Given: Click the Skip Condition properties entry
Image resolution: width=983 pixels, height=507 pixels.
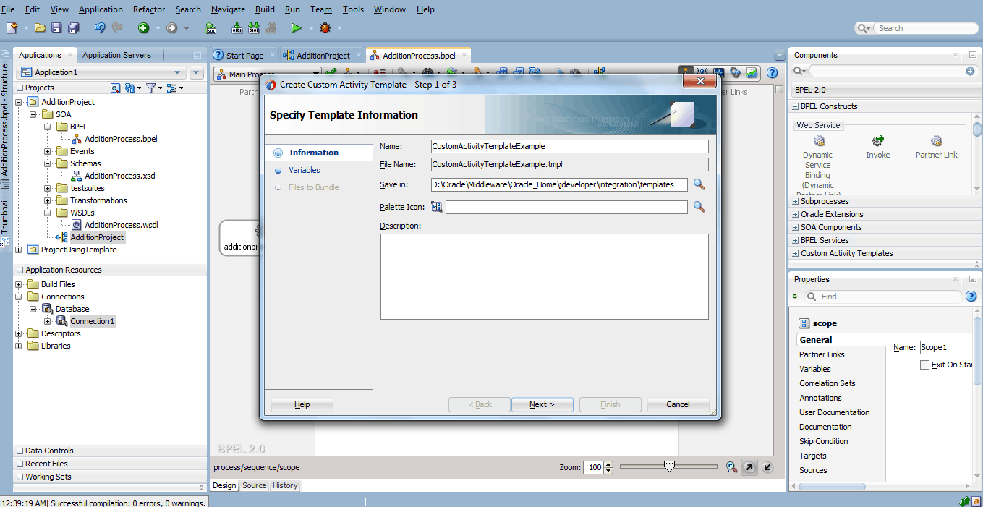Looking at the screenshot, I should click(824, 441).
